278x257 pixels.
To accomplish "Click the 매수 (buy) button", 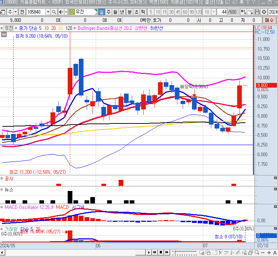I will click(269, 20).
